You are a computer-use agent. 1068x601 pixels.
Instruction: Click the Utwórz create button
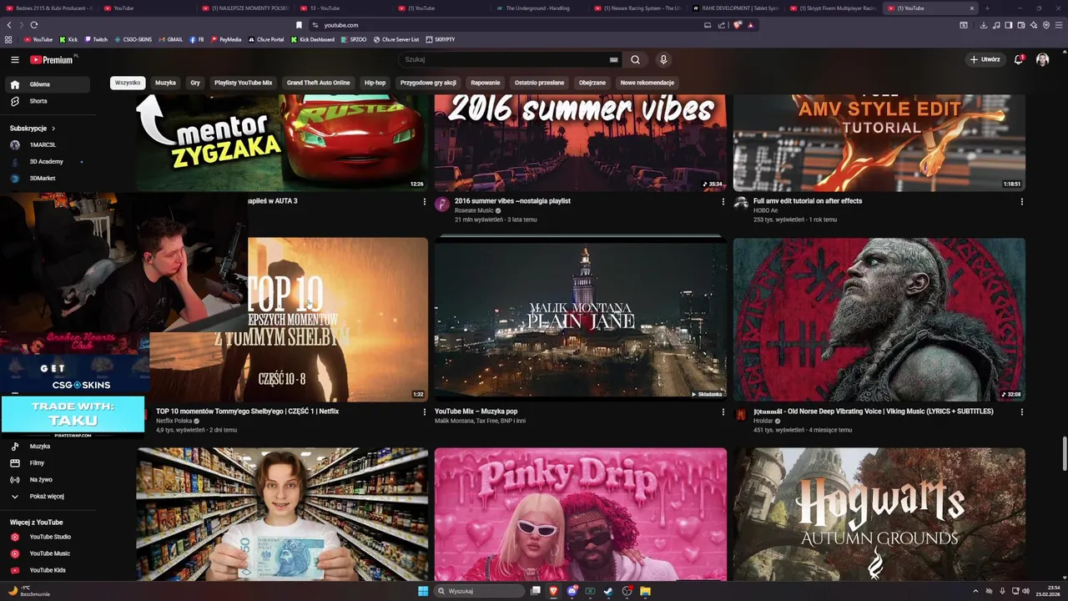click(985, 59)
